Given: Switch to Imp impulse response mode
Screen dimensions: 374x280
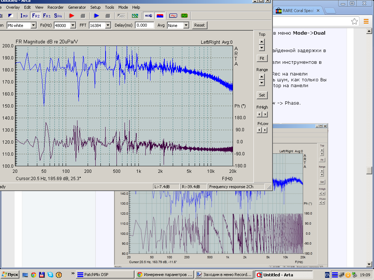Looking at the screenshot, I should tap(24, 16).
